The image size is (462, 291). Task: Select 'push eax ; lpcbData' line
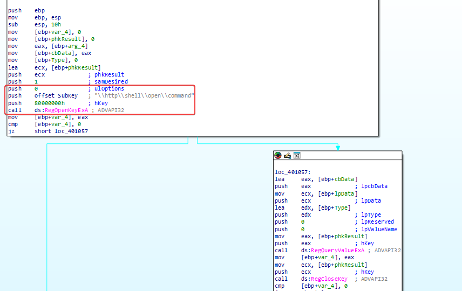point(331,186)
